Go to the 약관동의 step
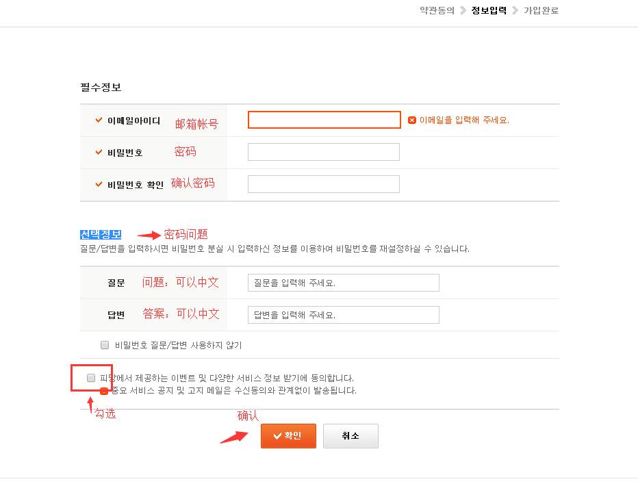The width and height of the screenshot is (638, 486). click(x=437, y=10)
